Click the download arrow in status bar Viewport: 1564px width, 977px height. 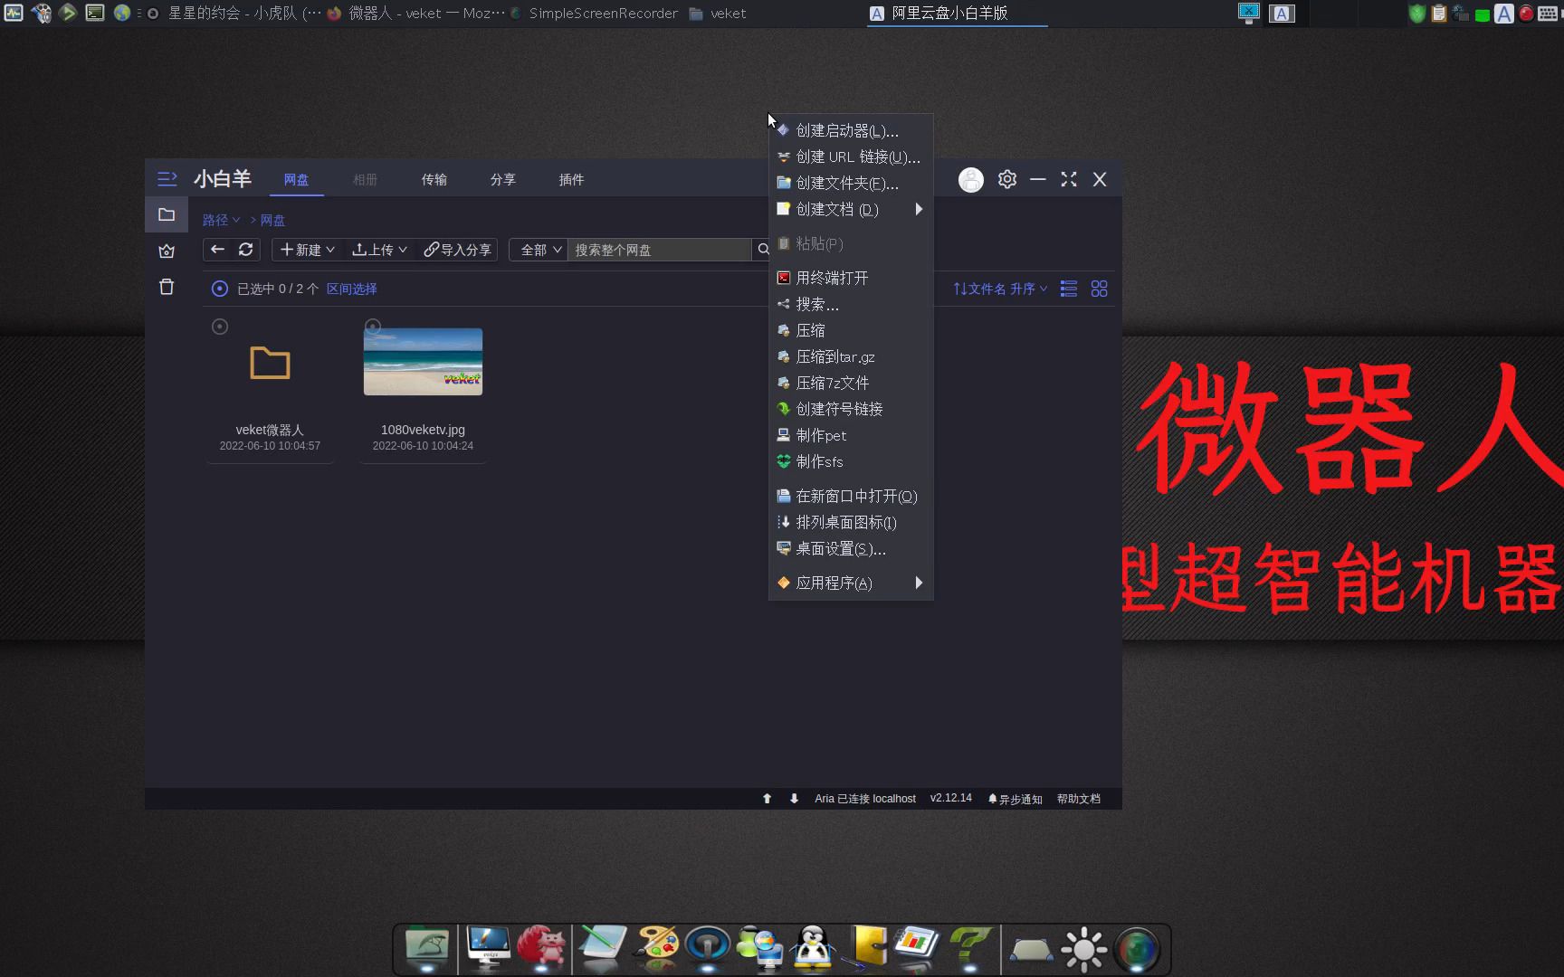tap(794, 799)
